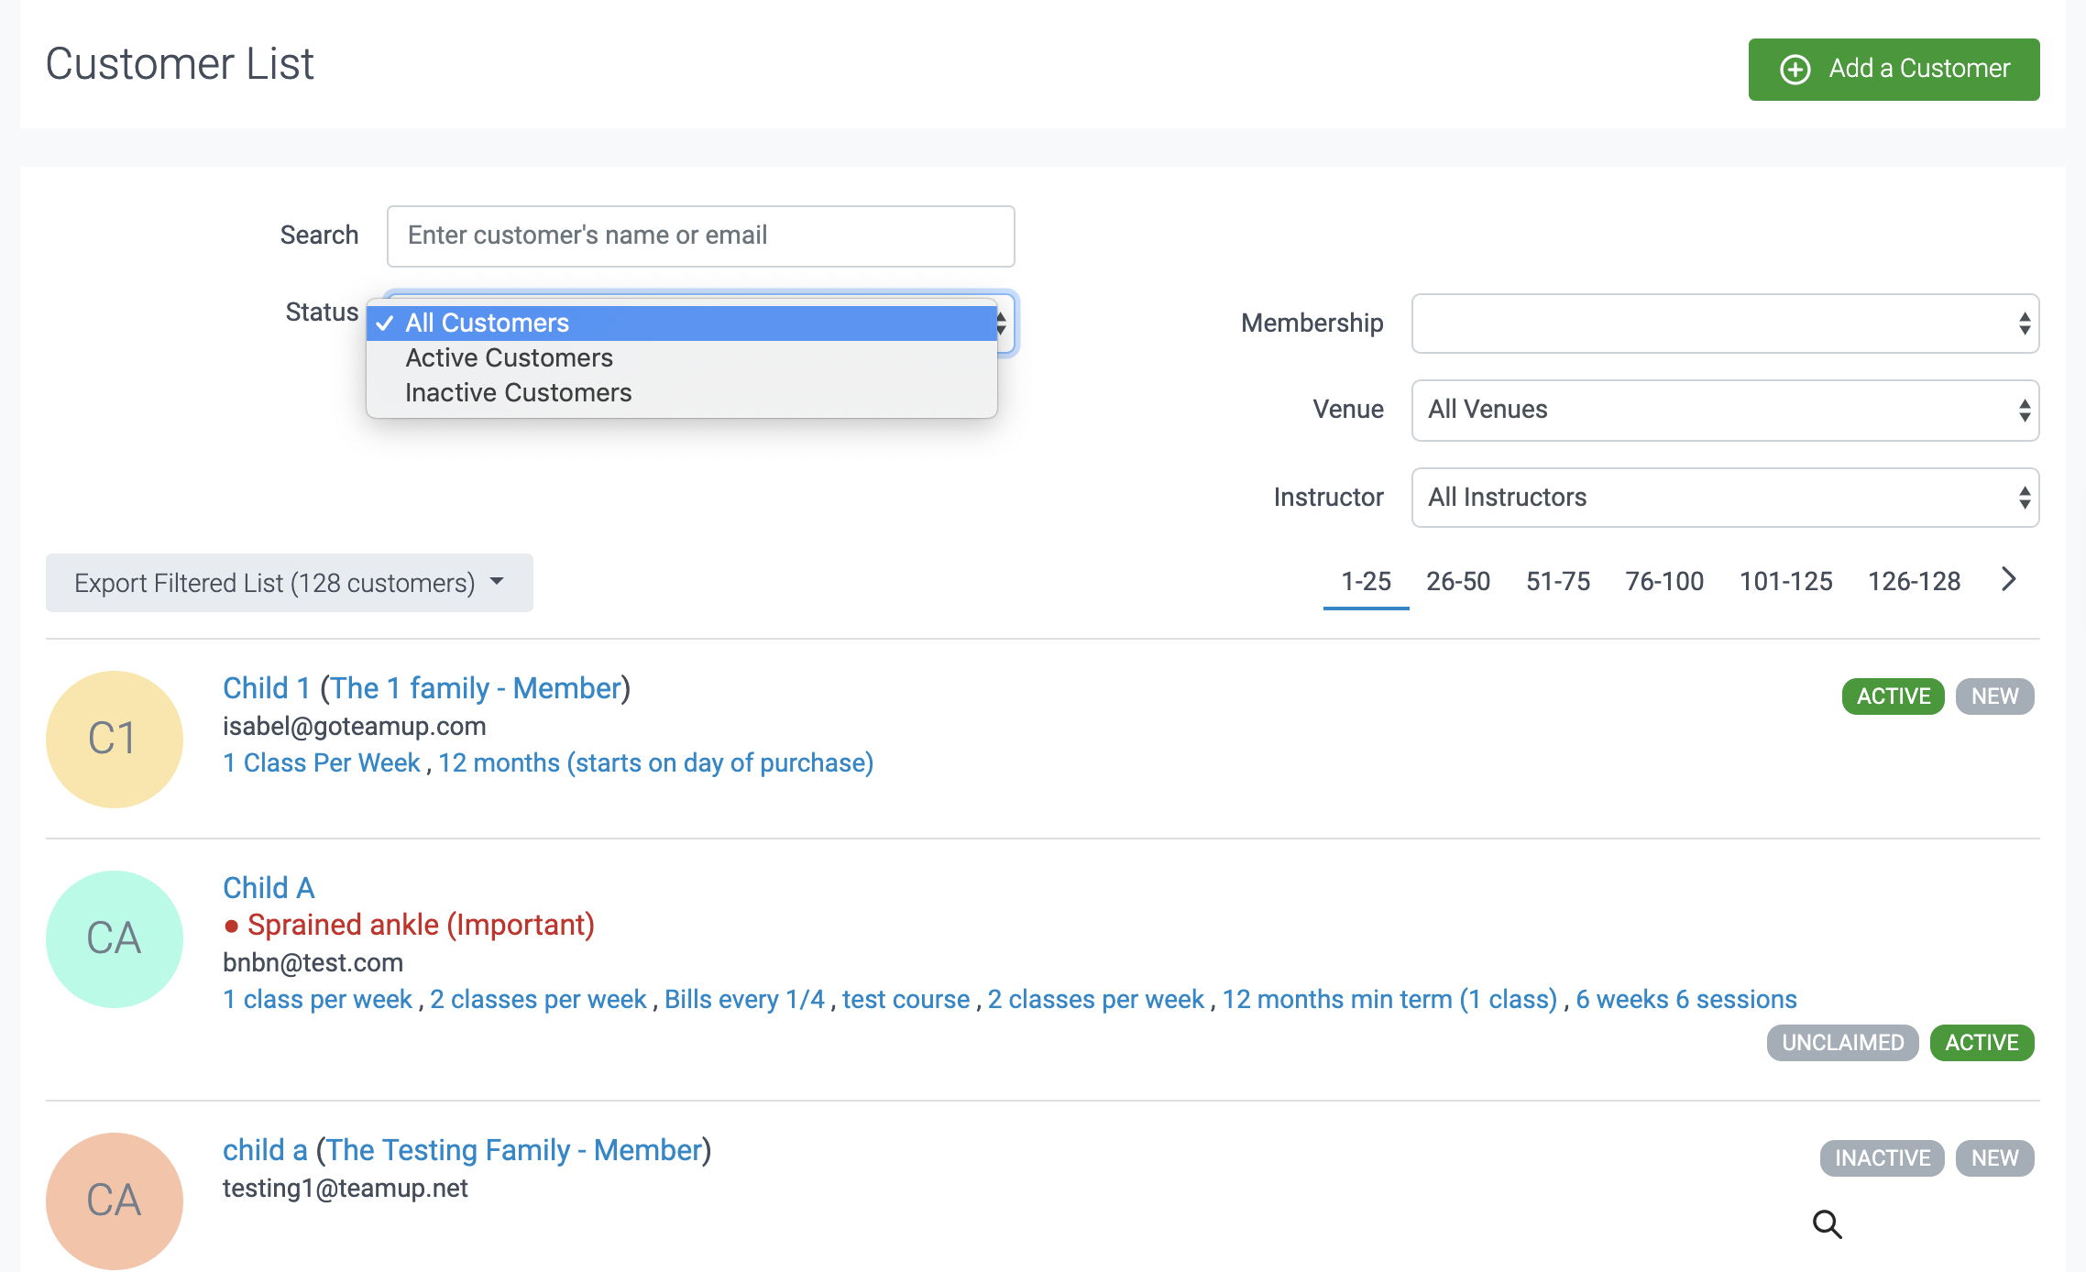The height and width of the screenshot is (1272, 2086).
Task: Click the magnifying glass search icon
Action: (x=1827, y=1223)
